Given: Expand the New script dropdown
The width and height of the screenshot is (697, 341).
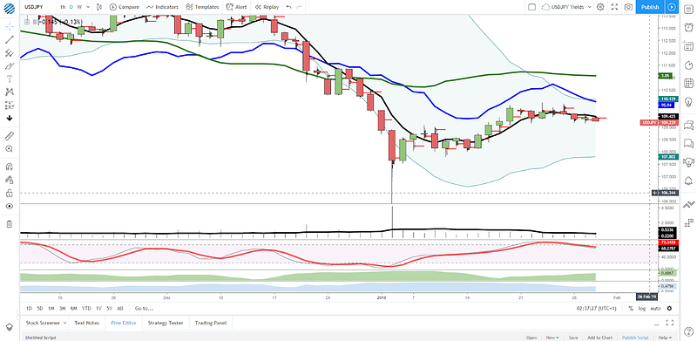Looking at the screenshot, I should 552,338.
